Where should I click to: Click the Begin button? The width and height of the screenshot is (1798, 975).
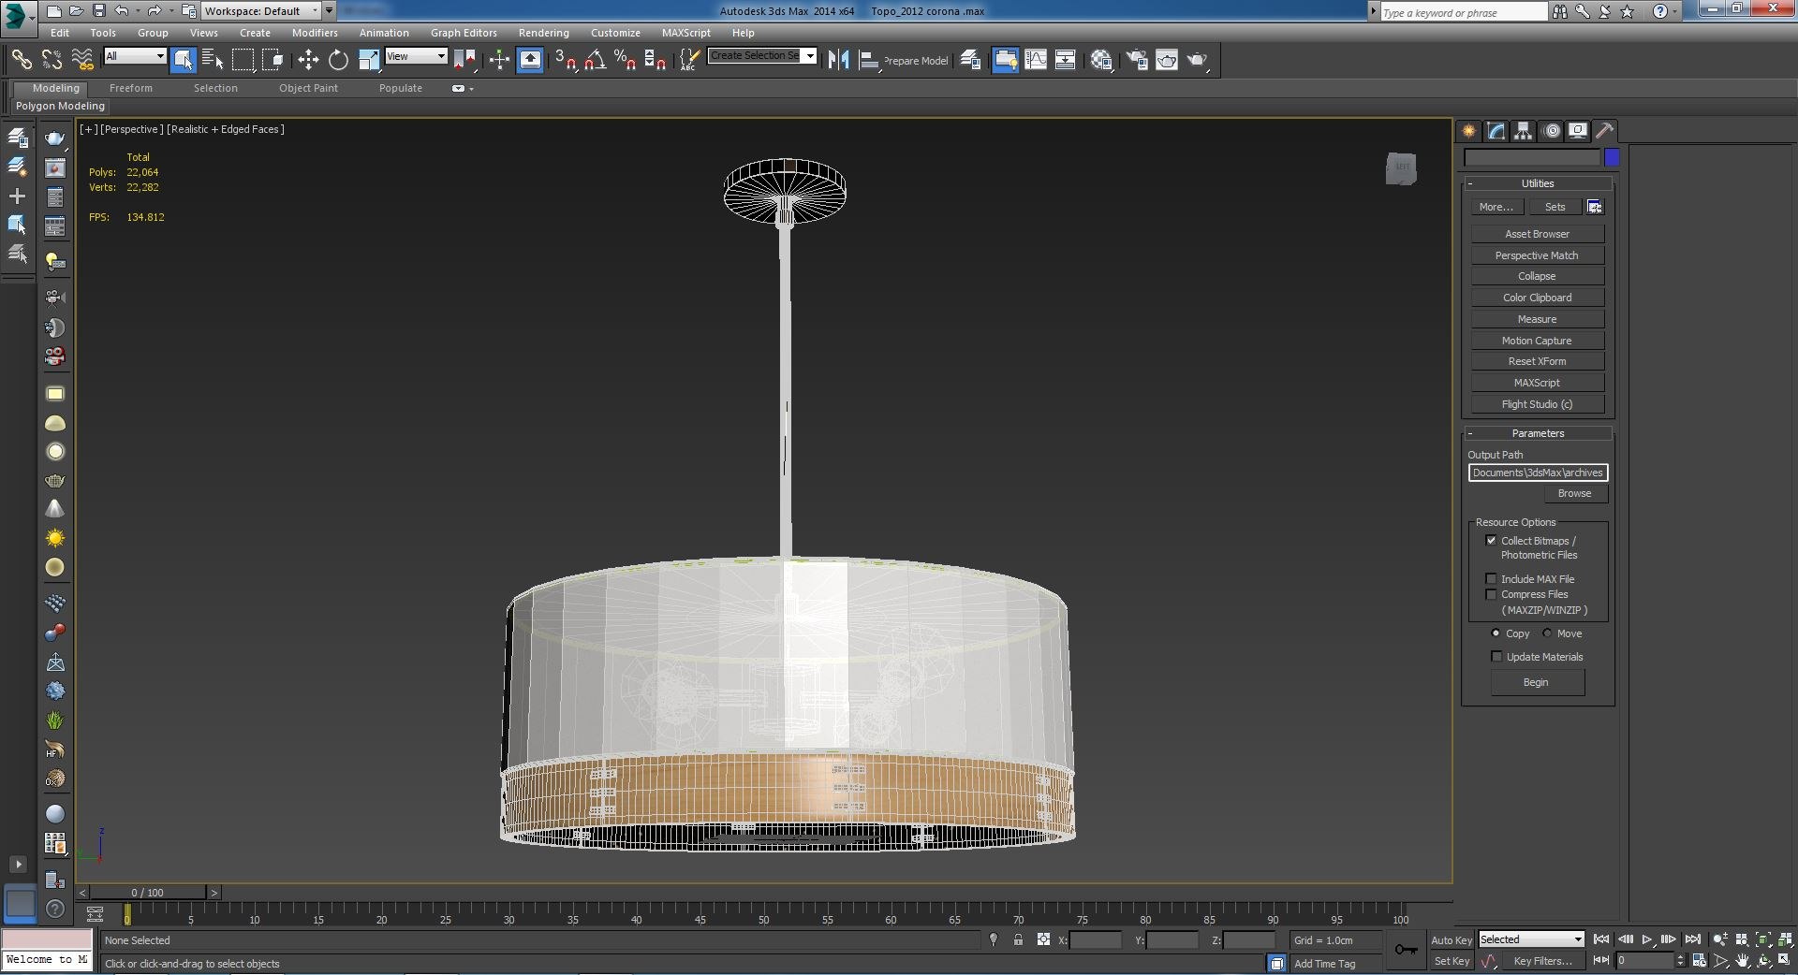(1537, 682)
